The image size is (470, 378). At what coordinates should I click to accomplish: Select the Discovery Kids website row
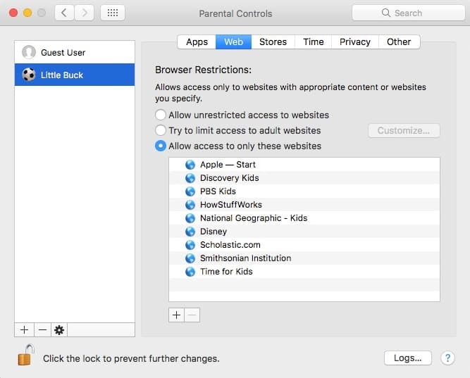pos(304,178)
